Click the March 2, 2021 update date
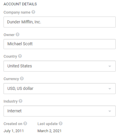The width and height of the screenshot is (118, 136). click(x=50, y=131)
